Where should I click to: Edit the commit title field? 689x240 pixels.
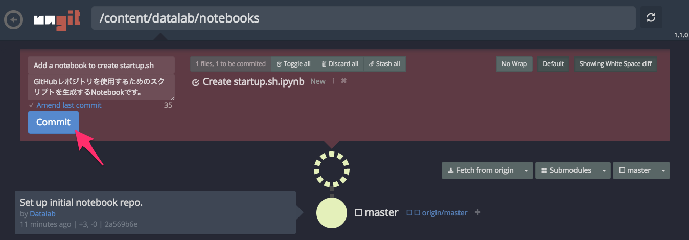point(101,65)
